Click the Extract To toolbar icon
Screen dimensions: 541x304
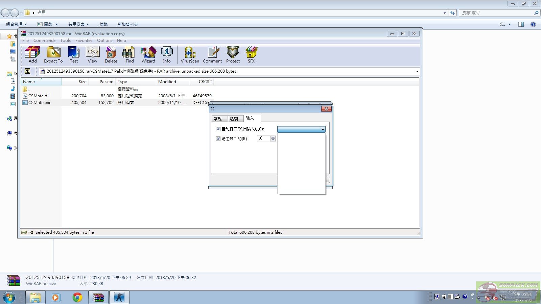pyautogui.click(x=53, y=55)
